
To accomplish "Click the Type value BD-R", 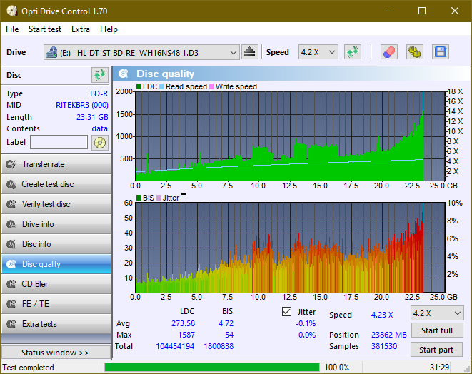I will click(99, 93).
